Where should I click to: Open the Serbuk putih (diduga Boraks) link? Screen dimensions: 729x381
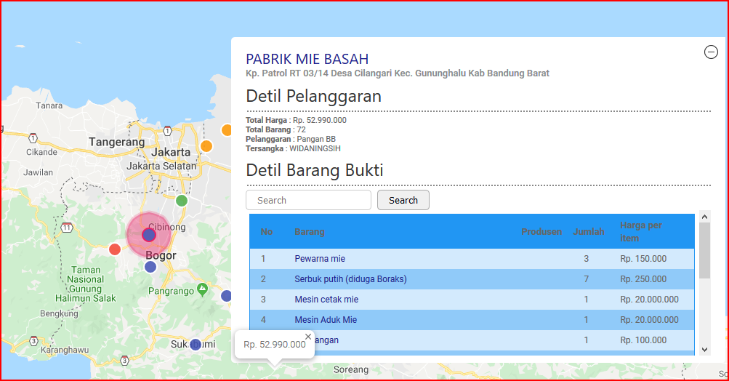pyautogui.click(x=350, y=279)
